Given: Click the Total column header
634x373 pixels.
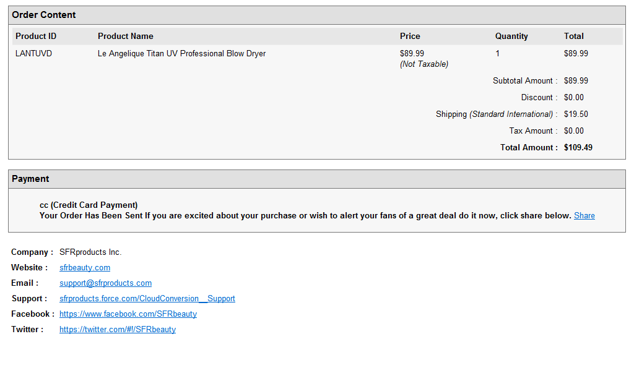Looking at the screenshot, I should [x=574, y=36].
